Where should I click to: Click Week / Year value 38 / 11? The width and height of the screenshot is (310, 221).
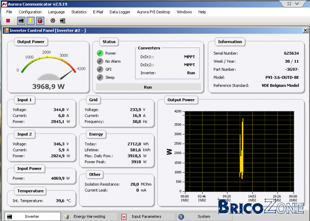tap(292, 61)
